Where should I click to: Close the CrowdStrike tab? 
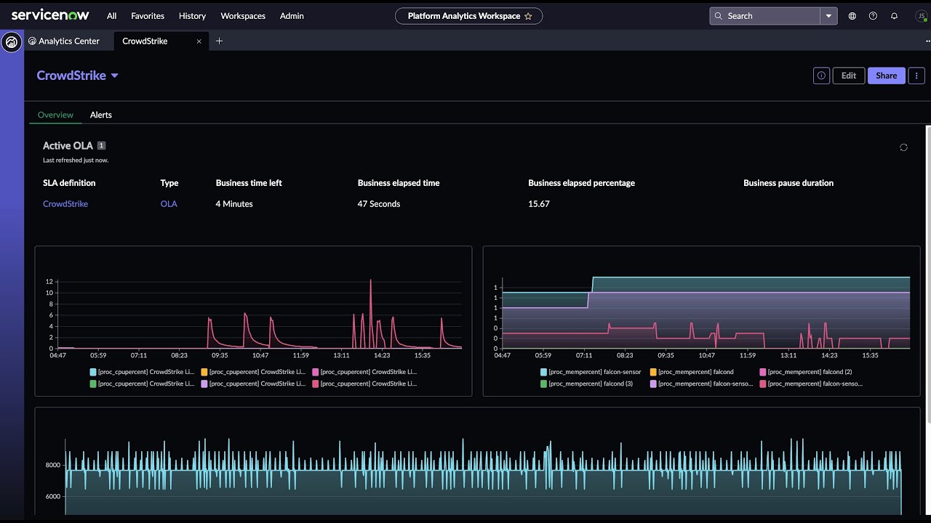199,41
